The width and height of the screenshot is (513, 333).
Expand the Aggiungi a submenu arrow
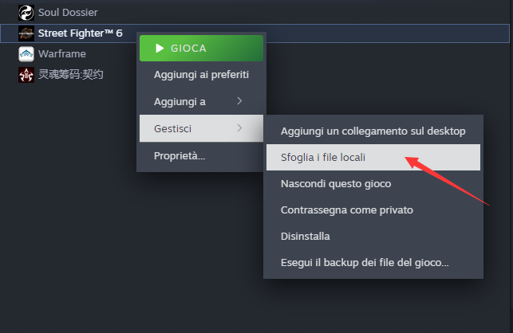[239, 101]
